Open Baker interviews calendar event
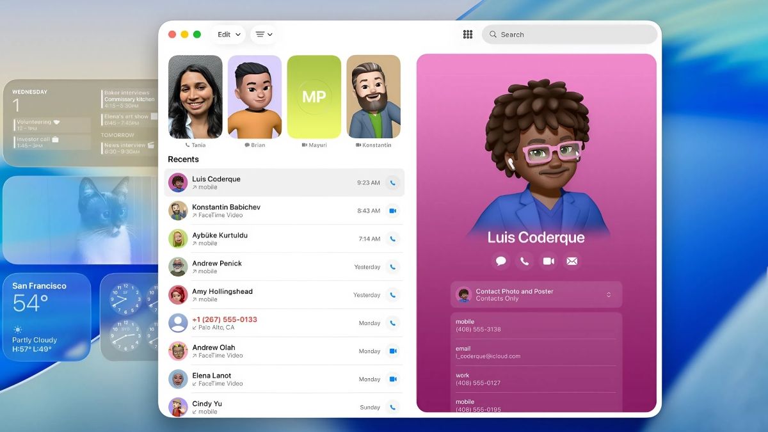Screen dimensions: 768x432 pyautogui.click(x=129, y=99)
